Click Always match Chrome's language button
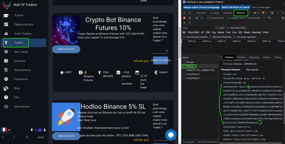 click(x=202, y=7)
